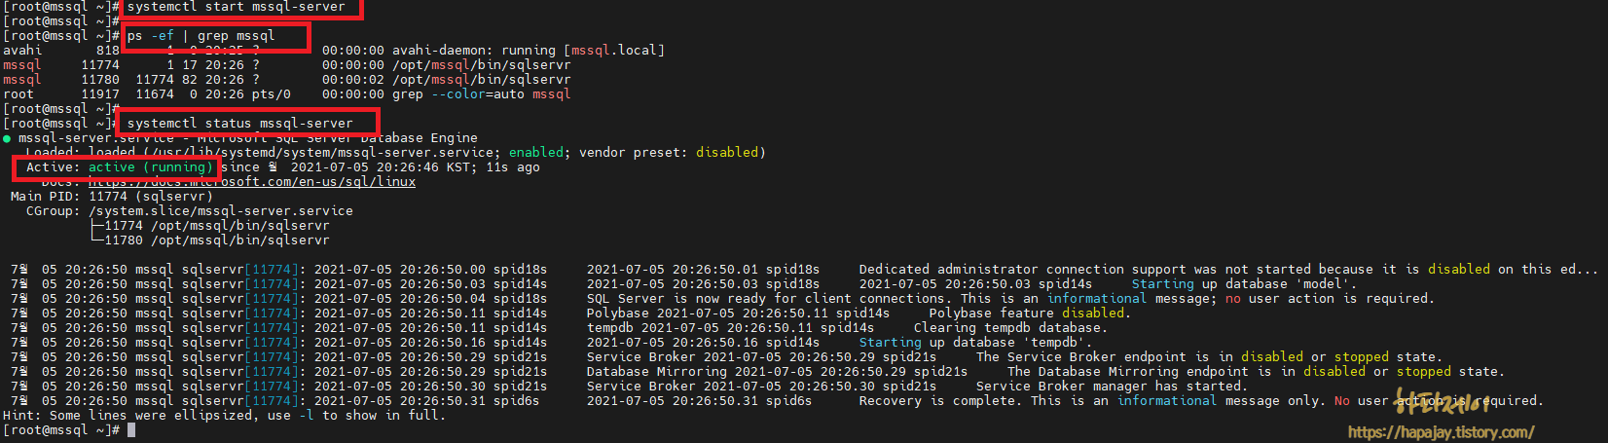The height and width of the screenshot is (443, 1608).
Task: Open the docs.microsoft.com sql/linux link
Action: [252, 182]
